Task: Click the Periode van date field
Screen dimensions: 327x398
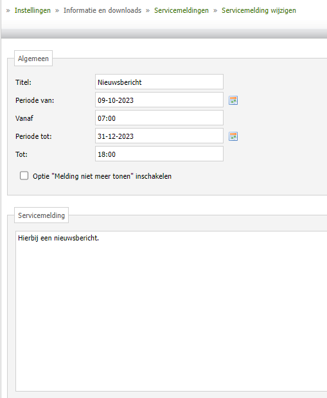Action: click(159, 100)
